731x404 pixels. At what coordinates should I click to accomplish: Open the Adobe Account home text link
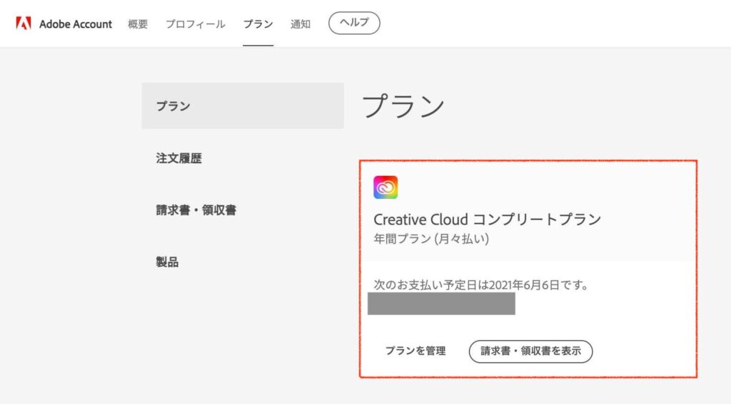[x=76, y=24]
